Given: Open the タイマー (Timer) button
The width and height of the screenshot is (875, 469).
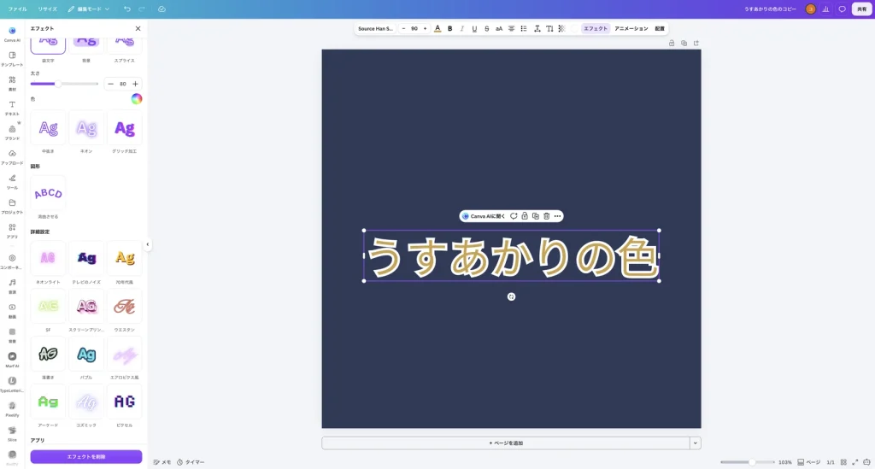Looking at the screenshot, I should (x=191, y=462).
